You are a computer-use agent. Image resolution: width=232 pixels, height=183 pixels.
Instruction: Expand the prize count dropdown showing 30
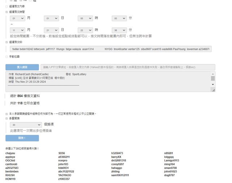point(28,124)
